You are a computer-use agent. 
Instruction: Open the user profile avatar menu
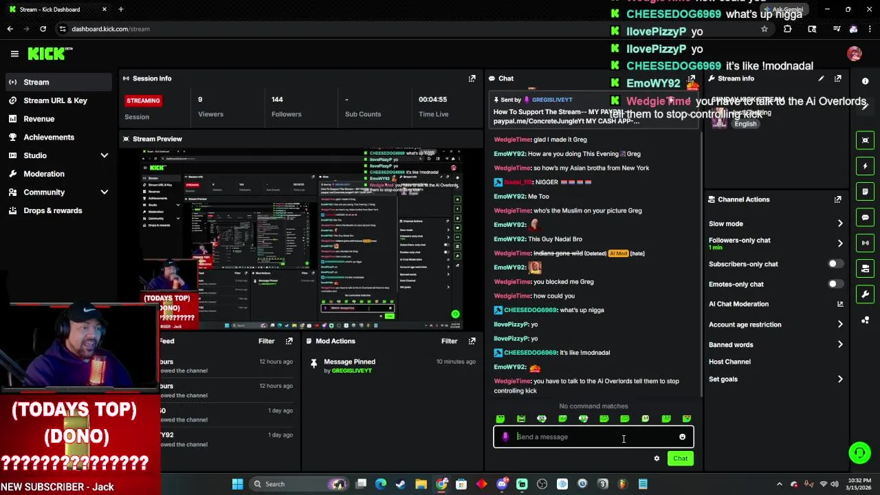click(x=855, y=54)
